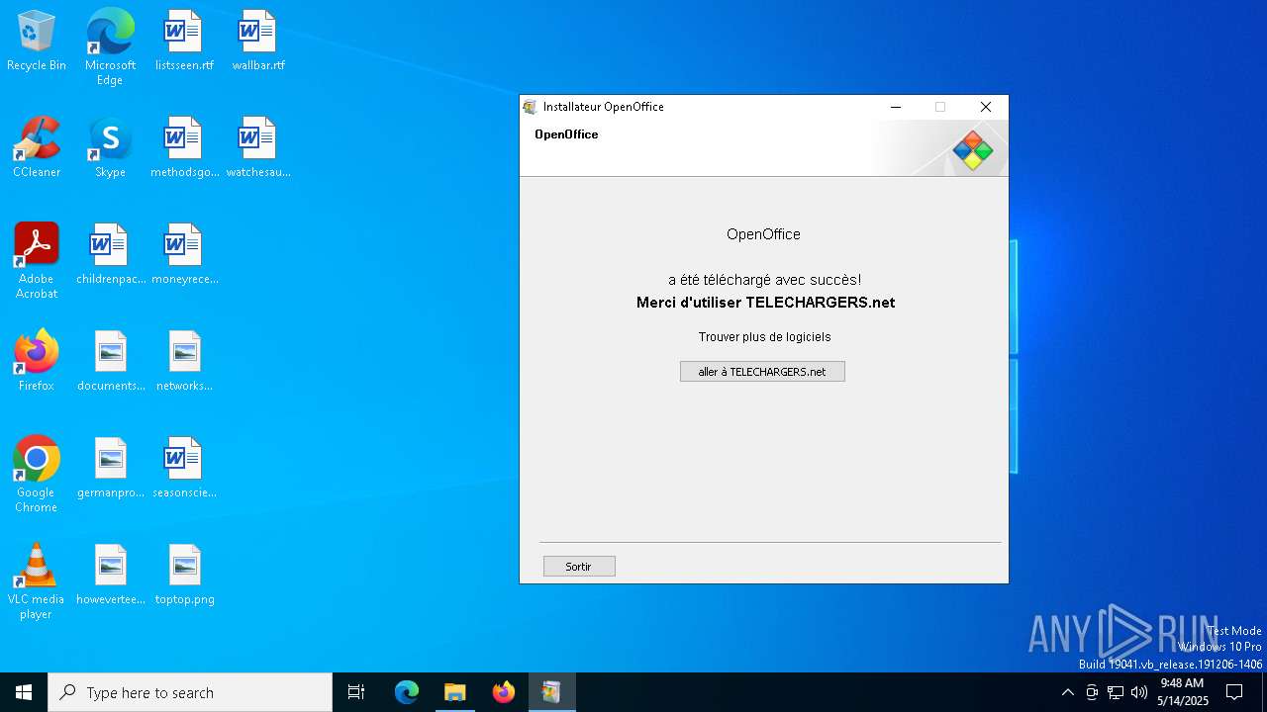Show hidden system tray icons

1067,692
